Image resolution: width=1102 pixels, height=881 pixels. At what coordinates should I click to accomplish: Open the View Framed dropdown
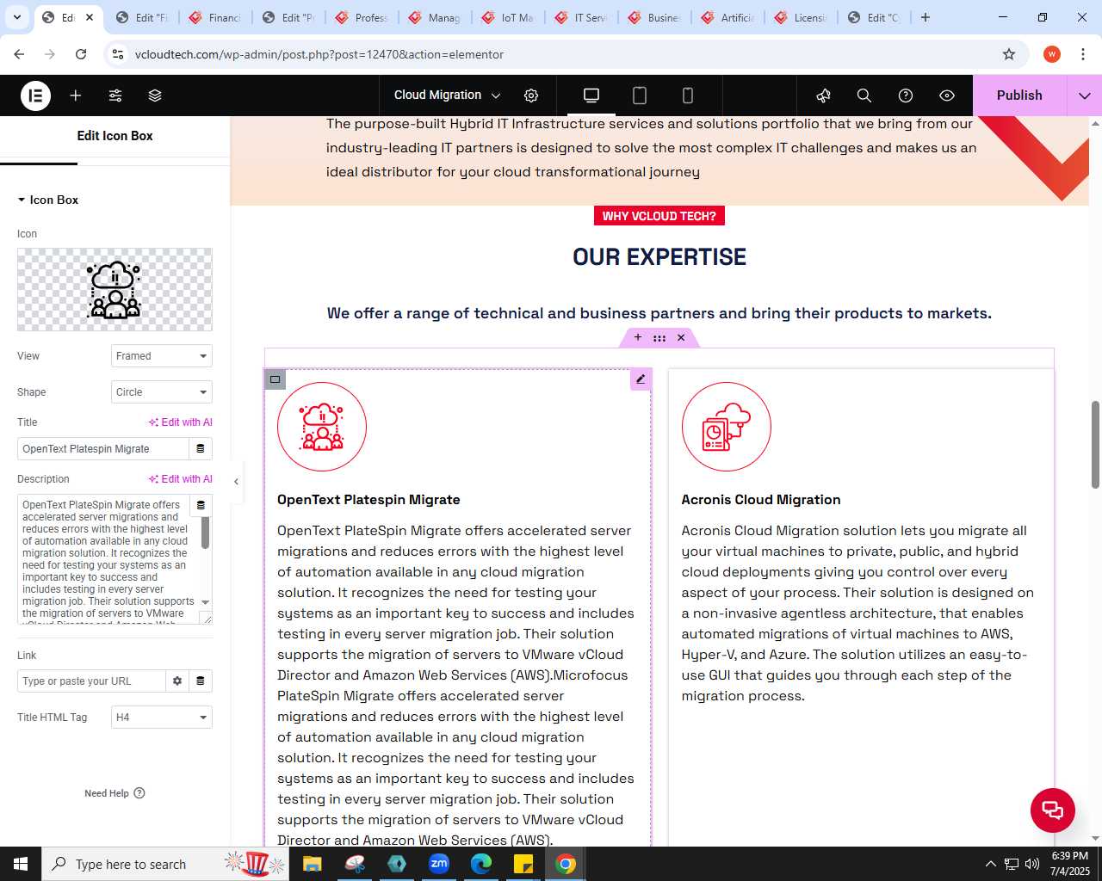pos(162,356)
